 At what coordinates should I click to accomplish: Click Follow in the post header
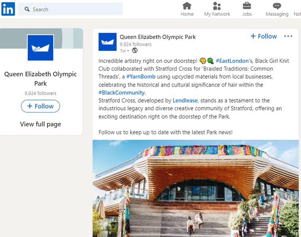[x=263, y=36]
